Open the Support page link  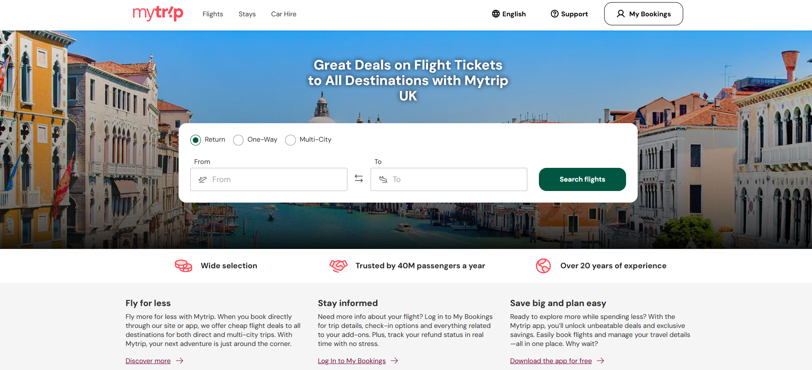point(569,14)
